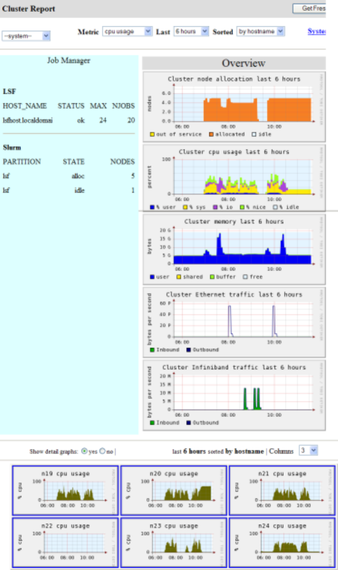Image resolution: width=338 pixels, height=570 pixels.
Task: Click the Infiniband Outbound legend swatch
Action: point(189,422)
